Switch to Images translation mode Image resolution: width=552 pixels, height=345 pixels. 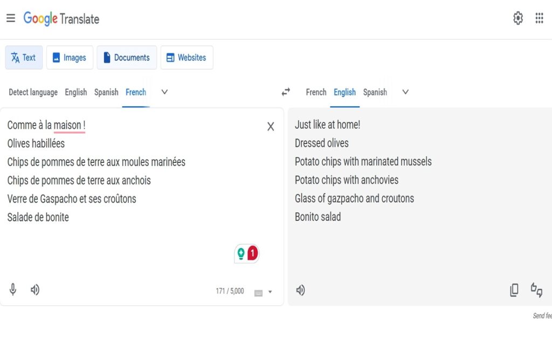click(70, 58)
